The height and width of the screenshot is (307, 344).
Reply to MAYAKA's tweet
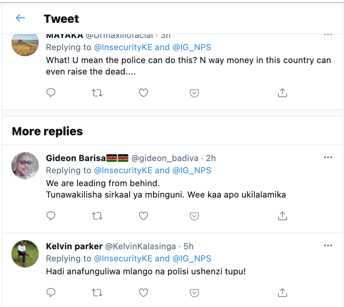(x=51, y=93)
